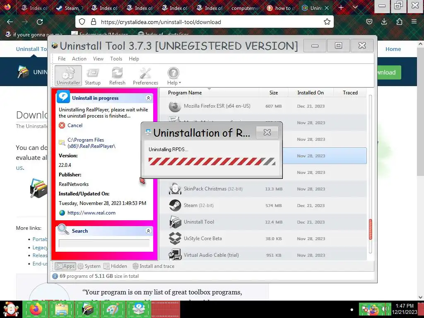The height and width of the screenshot is (318, 424).
Task: Switch to the System tab
Action: point(89,266)
